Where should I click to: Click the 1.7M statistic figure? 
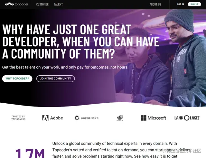(x=30, y=153)
